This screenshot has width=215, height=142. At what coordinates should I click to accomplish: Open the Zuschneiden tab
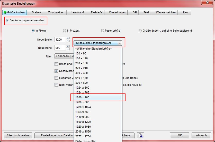[x=56, y=12]
